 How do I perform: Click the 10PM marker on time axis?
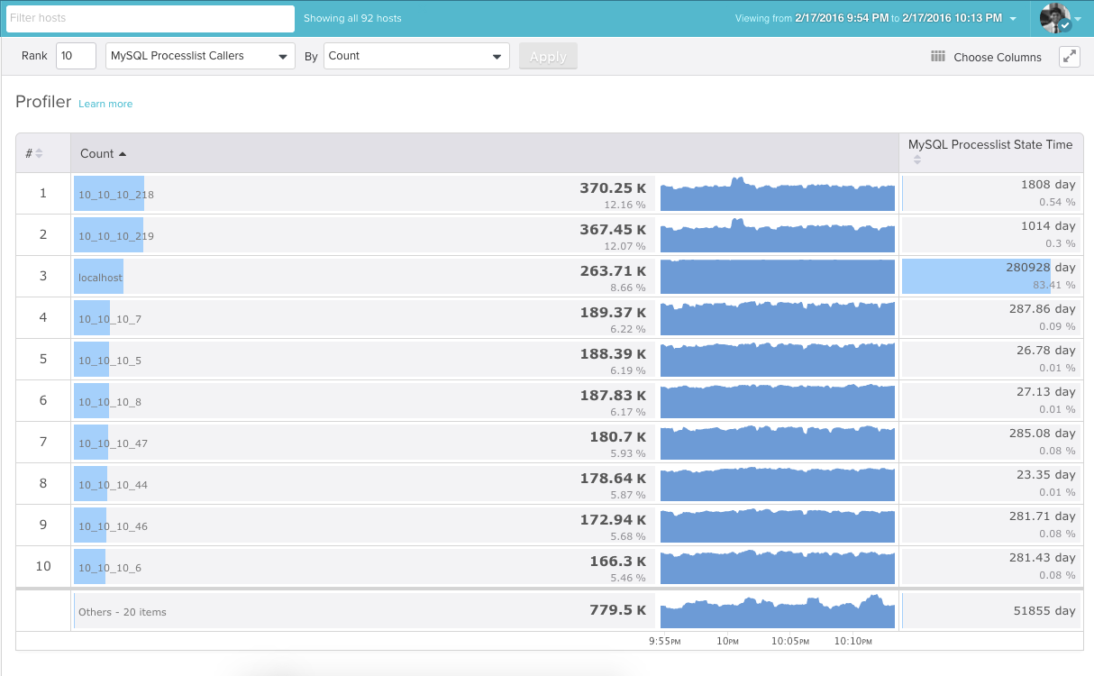pyautogui.click(x=727, y=642)
